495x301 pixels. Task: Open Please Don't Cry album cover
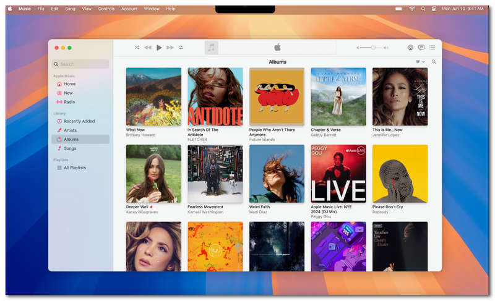400,174
